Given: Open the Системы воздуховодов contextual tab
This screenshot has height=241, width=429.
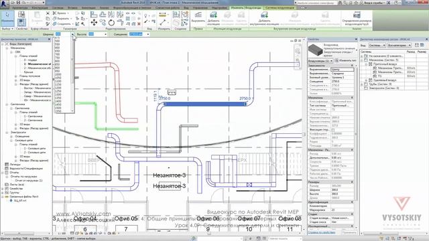Looking at the screenshot, I should point(280,8).
